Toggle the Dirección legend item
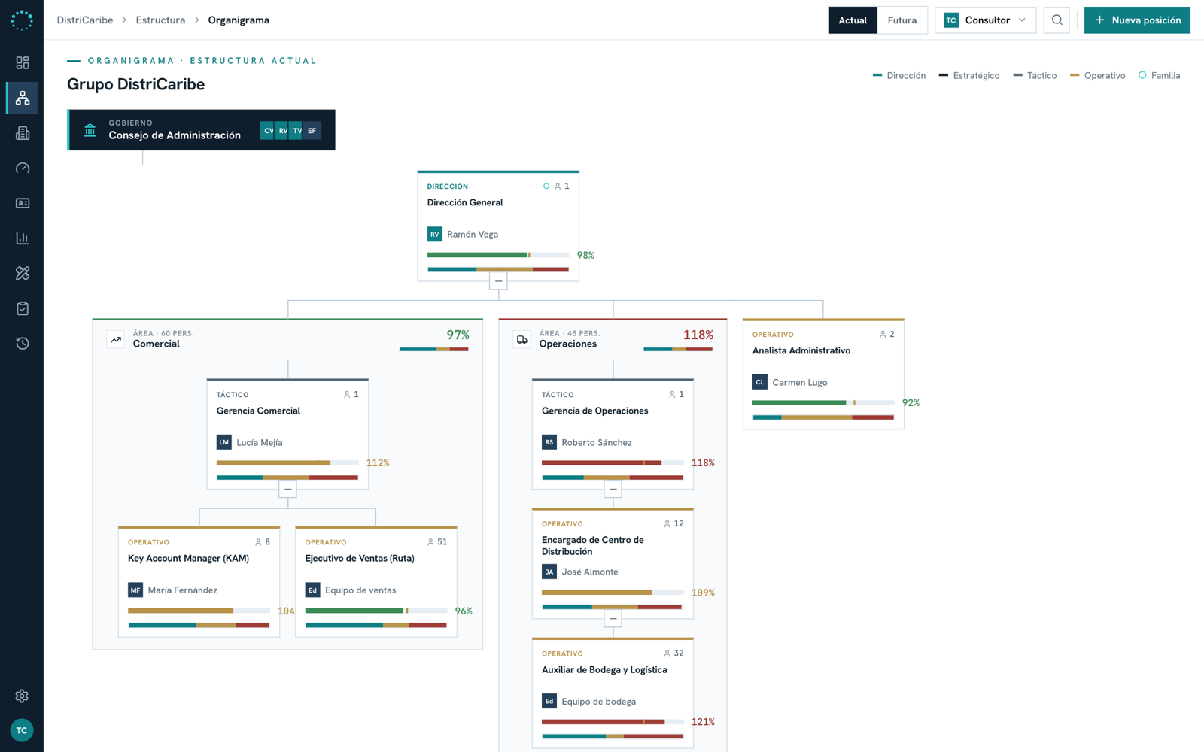 [899, 75]
